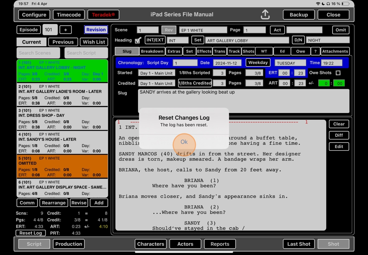This screenshot has width=368, height=255.
Task: Open the Wish List tab
Action: pos(94,42)
